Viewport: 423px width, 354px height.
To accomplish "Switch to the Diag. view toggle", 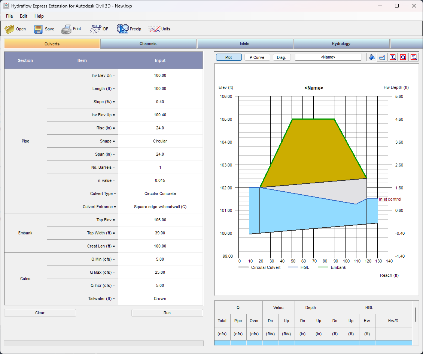I will (x=282, y=57).
